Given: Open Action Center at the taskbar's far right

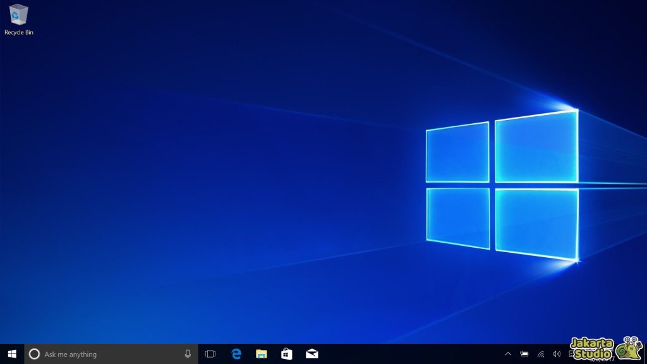Looking at the screenshot, I should click(x=641, y=354).
